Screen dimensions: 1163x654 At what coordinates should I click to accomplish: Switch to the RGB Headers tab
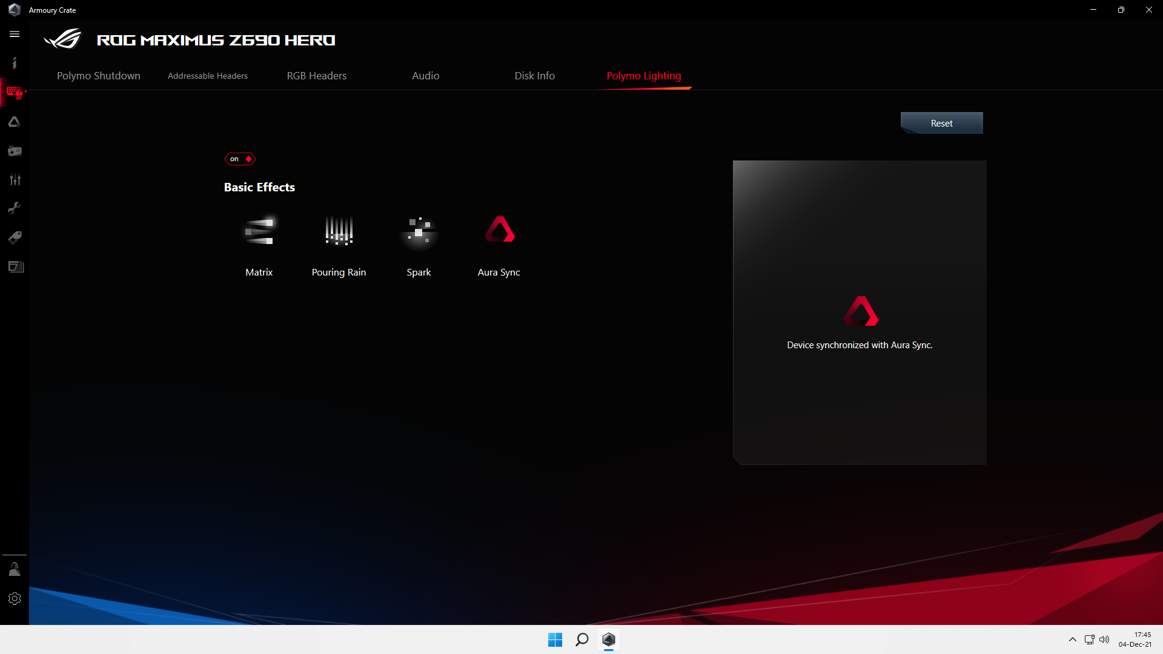point(317,76)
